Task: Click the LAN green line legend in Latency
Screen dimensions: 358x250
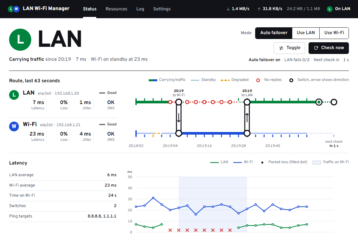Action: pyautogui.click(x=214, y=163)
